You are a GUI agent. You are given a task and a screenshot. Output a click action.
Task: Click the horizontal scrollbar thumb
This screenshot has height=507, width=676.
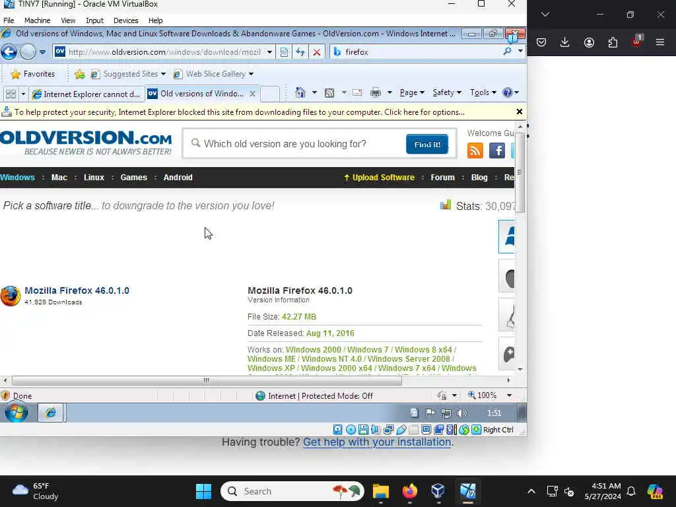click(x=207, y=381)
